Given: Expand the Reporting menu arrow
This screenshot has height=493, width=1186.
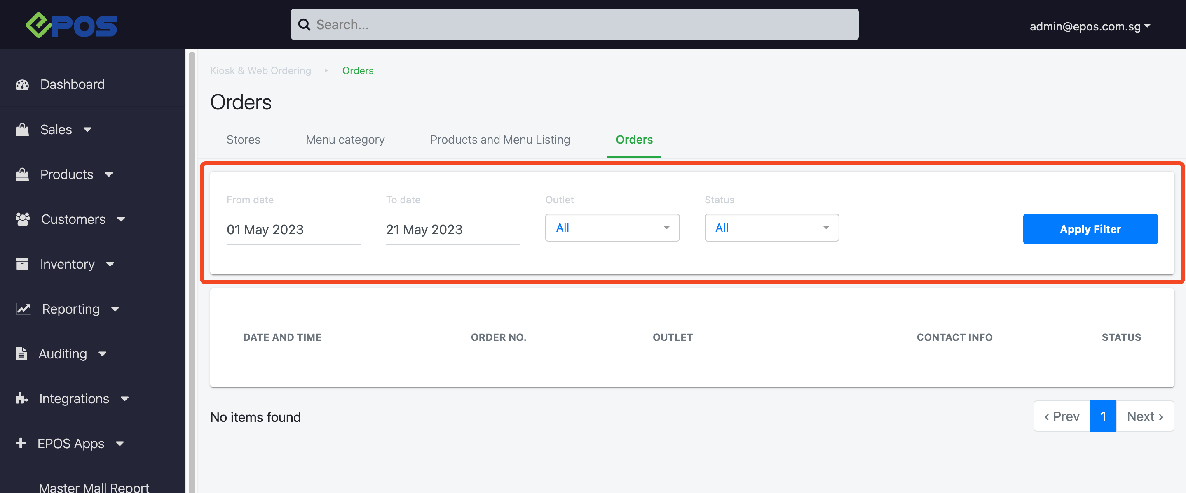Looking at the screenshot, I should pos(115,309).
